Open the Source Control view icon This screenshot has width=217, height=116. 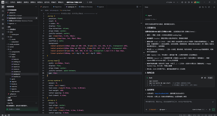tap(3, 15)
